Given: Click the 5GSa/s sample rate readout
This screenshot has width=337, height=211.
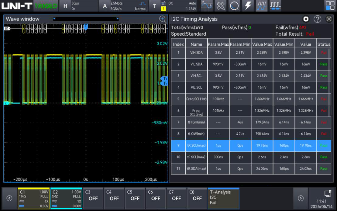Looking at the screenshot, I should tap(116, 9).
